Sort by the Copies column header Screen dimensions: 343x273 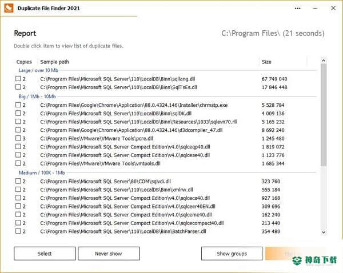tap(24, 62)
